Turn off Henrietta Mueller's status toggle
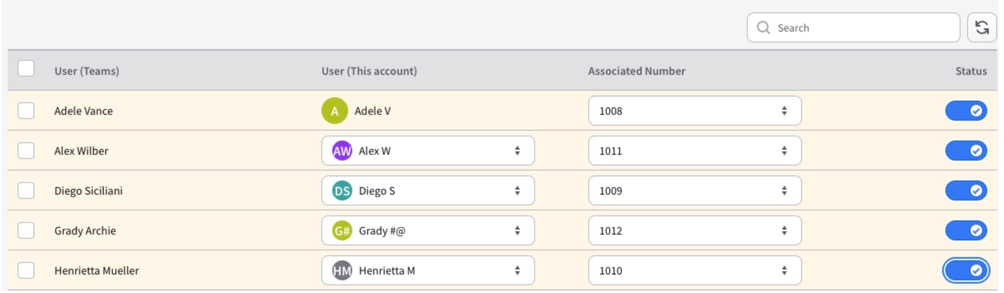Viewport: 1004px width, 293px height. pos(966,271)
